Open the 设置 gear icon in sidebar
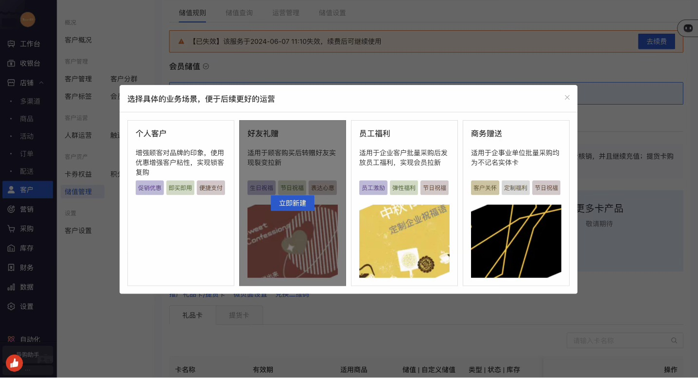This screenshot has width=698, height=378. tap(11, 307)
